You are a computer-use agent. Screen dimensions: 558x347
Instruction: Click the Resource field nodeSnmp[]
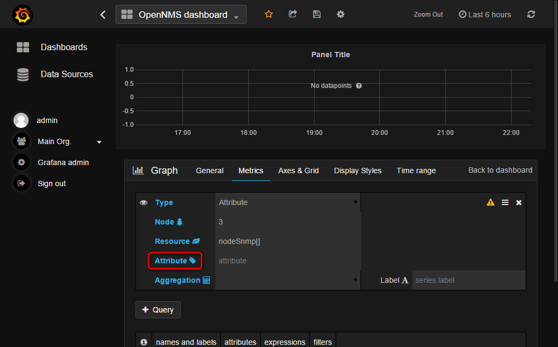coord(288,241)
